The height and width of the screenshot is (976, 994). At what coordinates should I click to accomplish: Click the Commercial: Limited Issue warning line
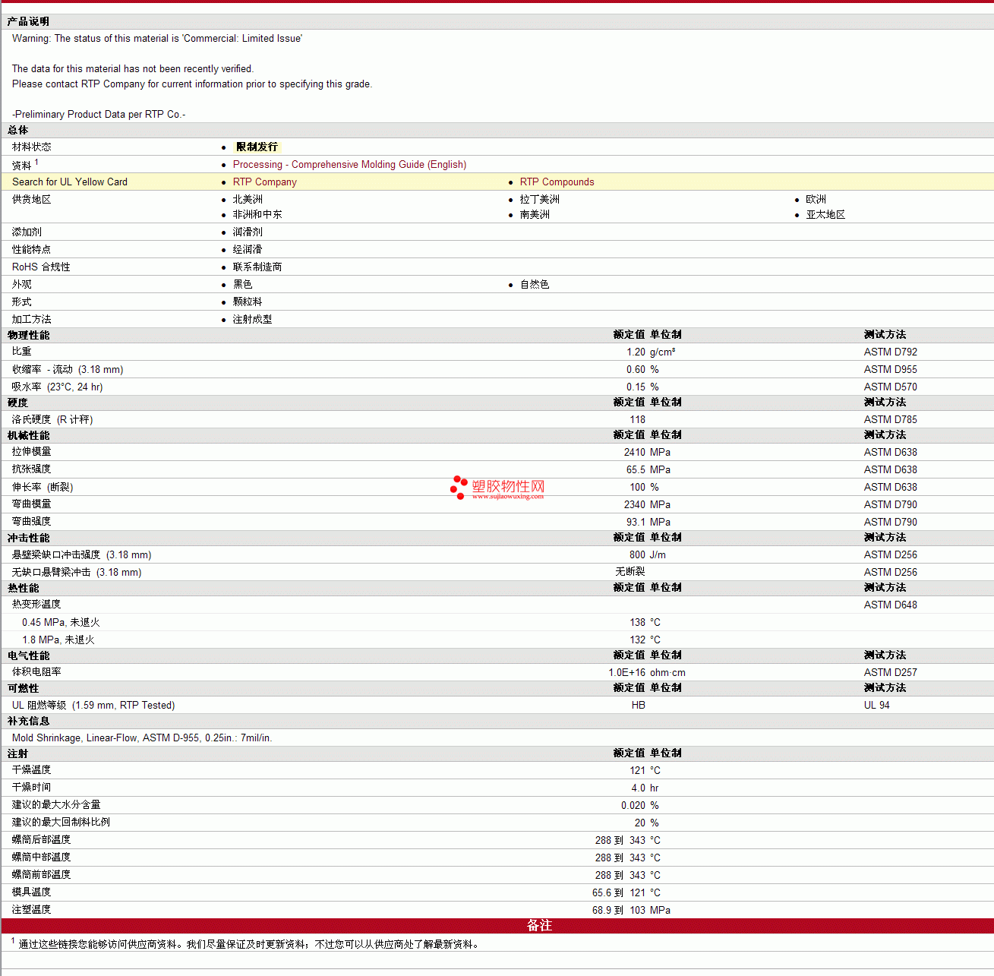point(157,39)
